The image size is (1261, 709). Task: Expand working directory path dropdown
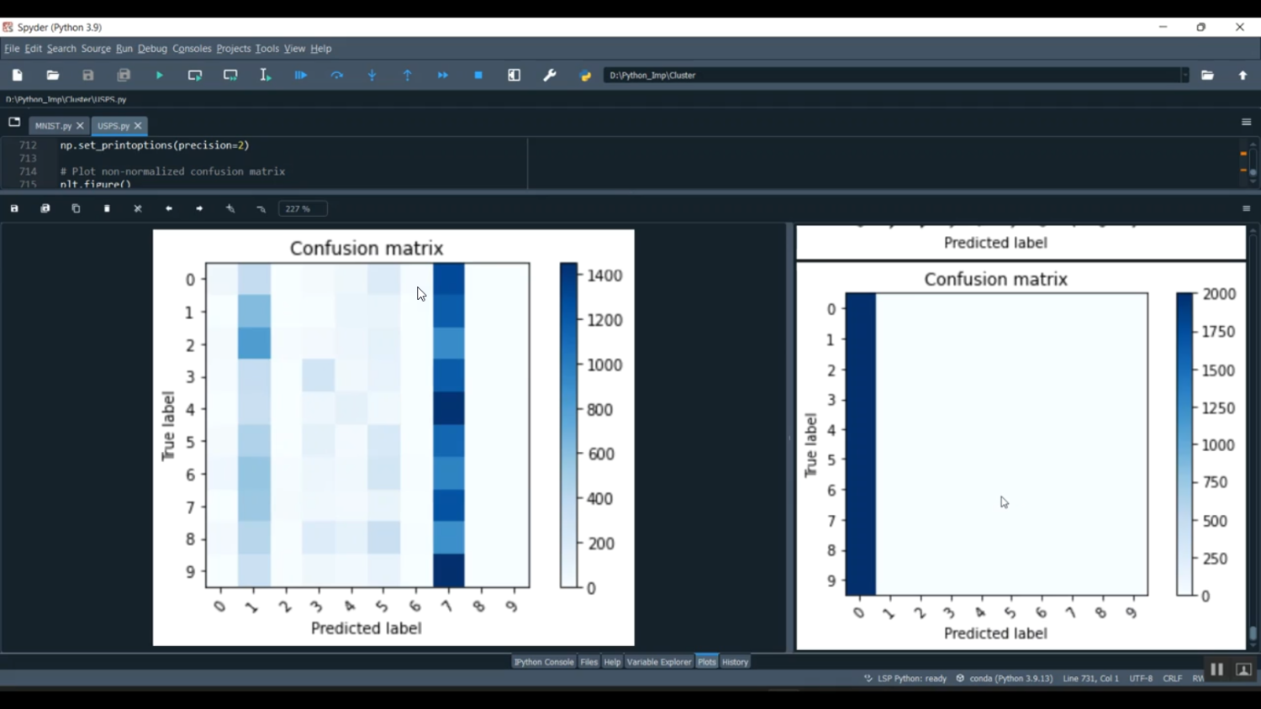[x=1184, y=76]
